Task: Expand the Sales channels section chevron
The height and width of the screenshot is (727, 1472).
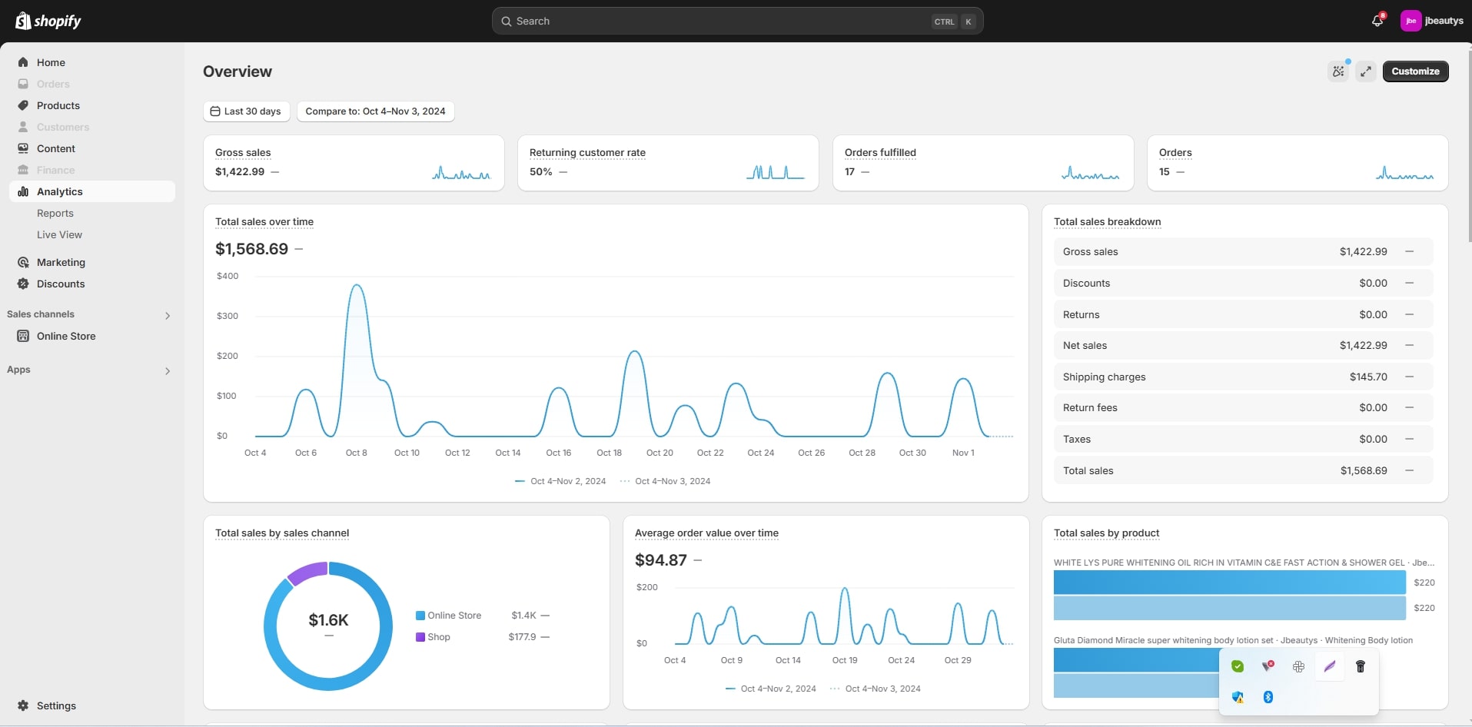Action: pyautogui.click(x=168, y=315)
